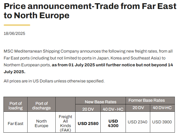Click the 40 DV - HC subheader under New Base Rates
Screen dimensions: 182x135
[x=113, y=109]
